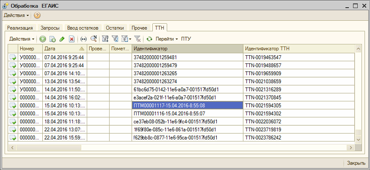Screen dimensions: 370x170
Task: Switch to the Реализация tab
Action: click(20, 28)
